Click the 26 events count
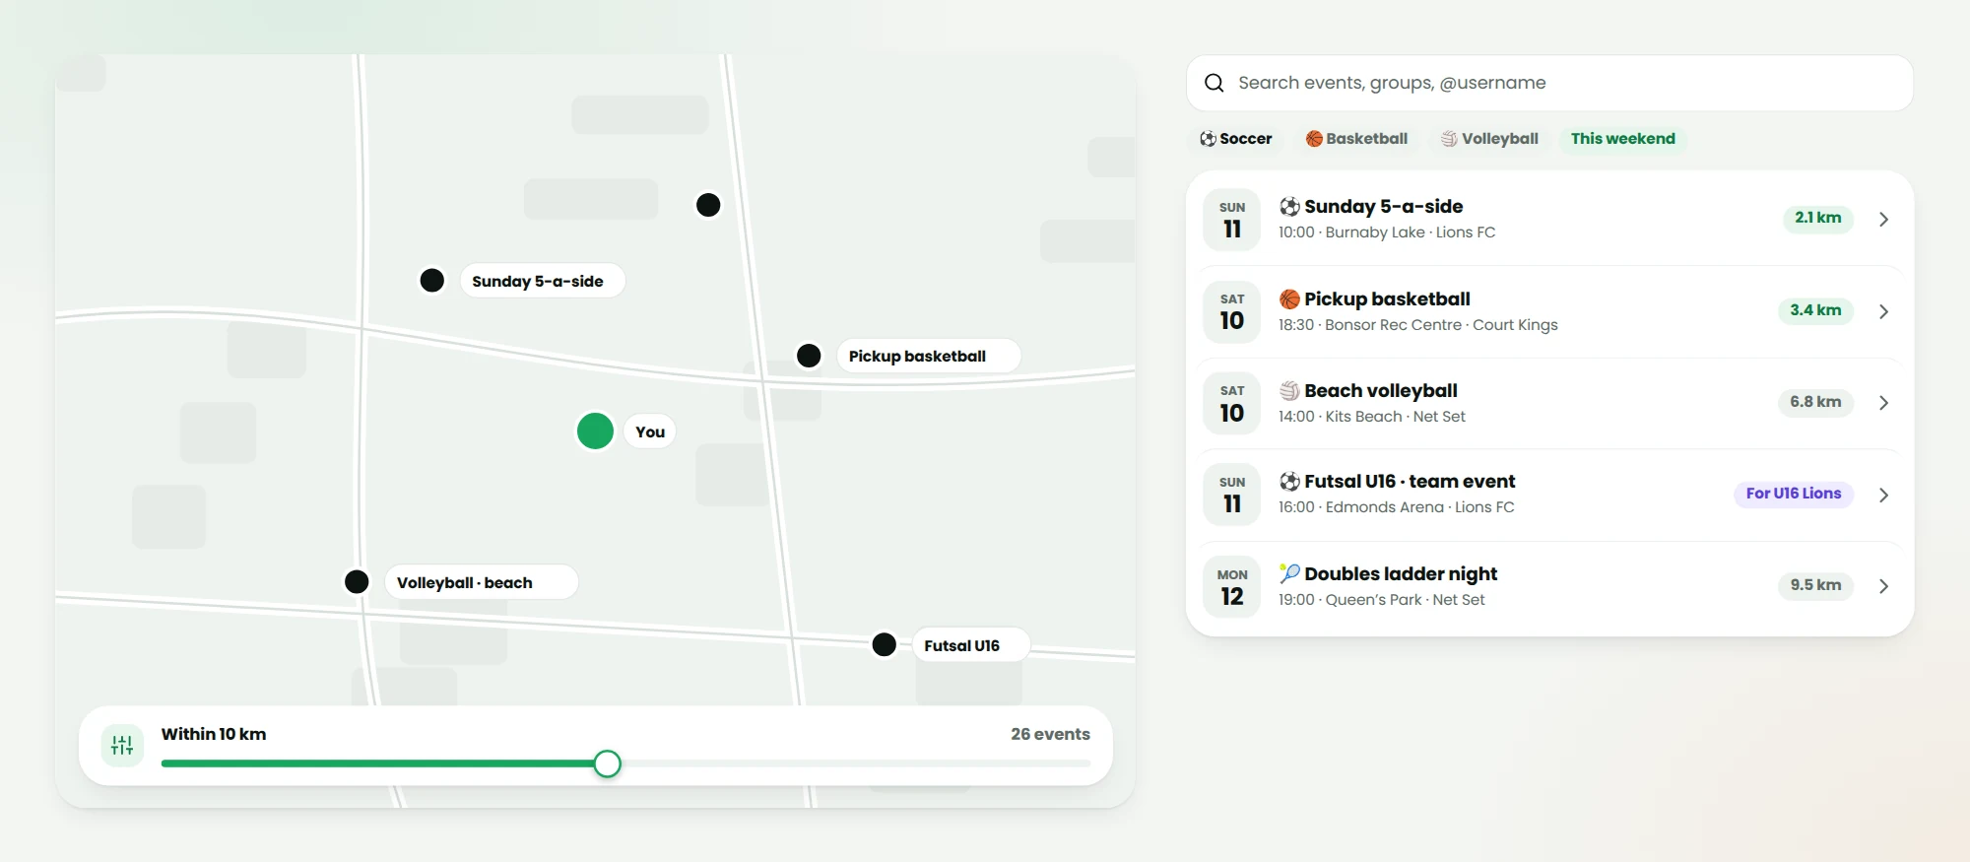Viewport: 1970px width, 862px height. [x=1050, y=734]
